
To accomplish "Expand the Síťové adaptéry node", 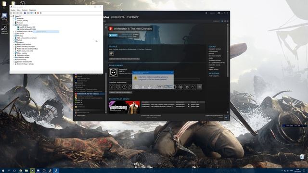I will pos(13,53).
